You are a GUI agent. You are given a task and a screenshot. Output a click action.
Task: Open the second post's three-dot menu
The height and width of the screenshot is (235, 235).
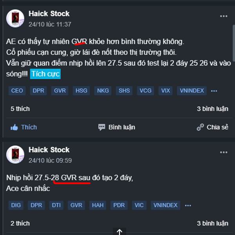224,152
